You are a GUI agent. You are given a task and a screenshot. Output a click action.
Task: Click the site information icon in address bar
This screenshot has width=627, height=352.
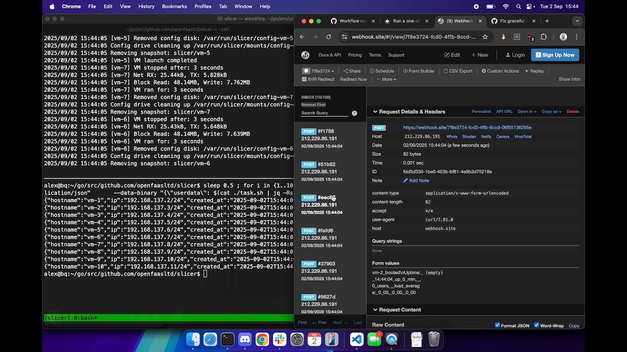point(344,37)
